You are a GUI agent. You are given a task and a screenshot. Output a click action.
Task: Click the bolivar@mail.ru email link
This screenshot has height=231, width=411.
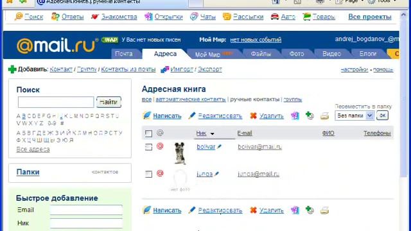point(259,147)
